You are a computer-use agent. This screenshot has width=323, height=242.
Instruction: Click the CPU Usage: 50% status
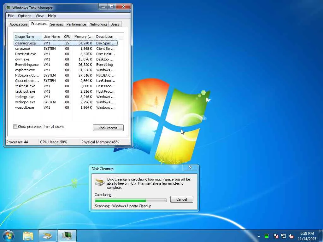[x=54, y=142]
